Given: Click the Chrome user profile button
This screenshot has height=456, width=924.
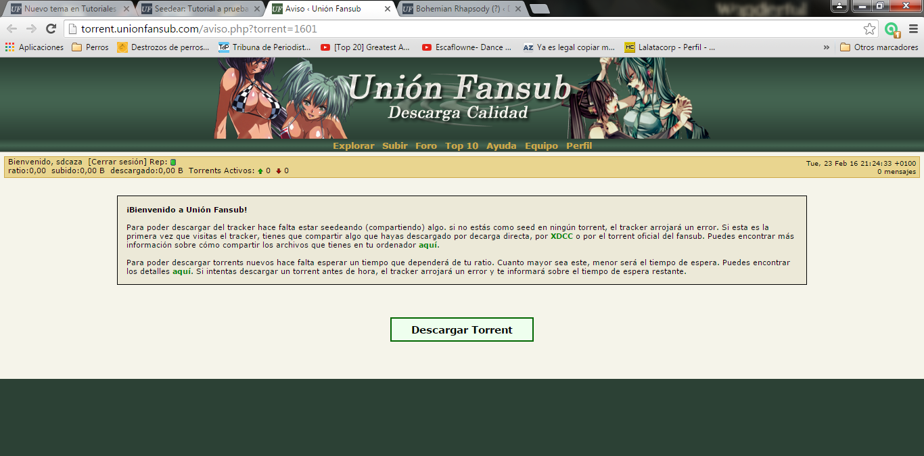Looking at the screenshot, I should [838, 5].
